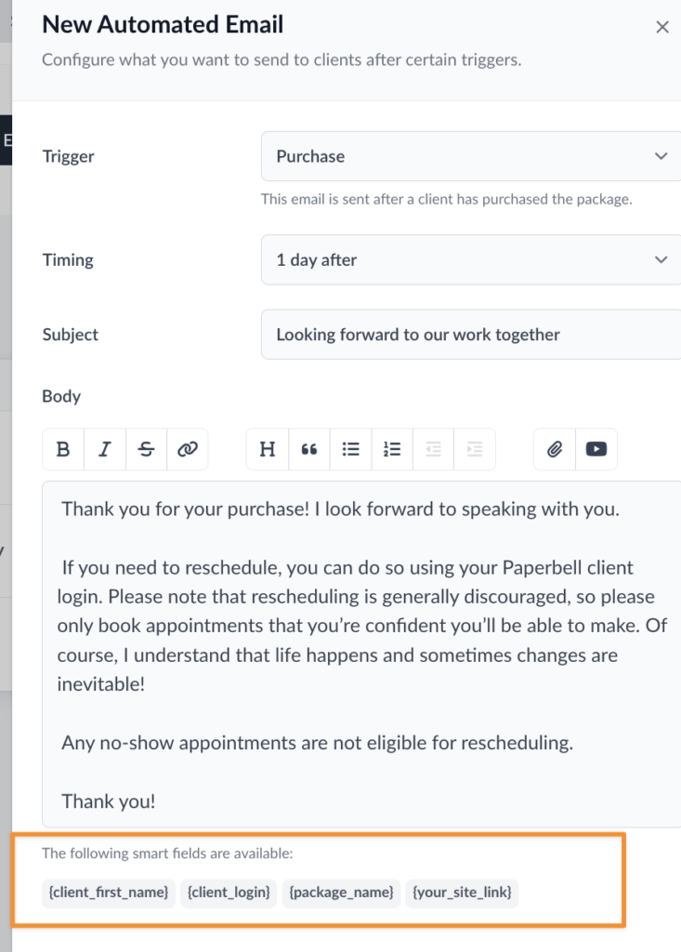Insert the {client_login} smart field
This screenshot has height=952, width=681.
coord(229,893)
